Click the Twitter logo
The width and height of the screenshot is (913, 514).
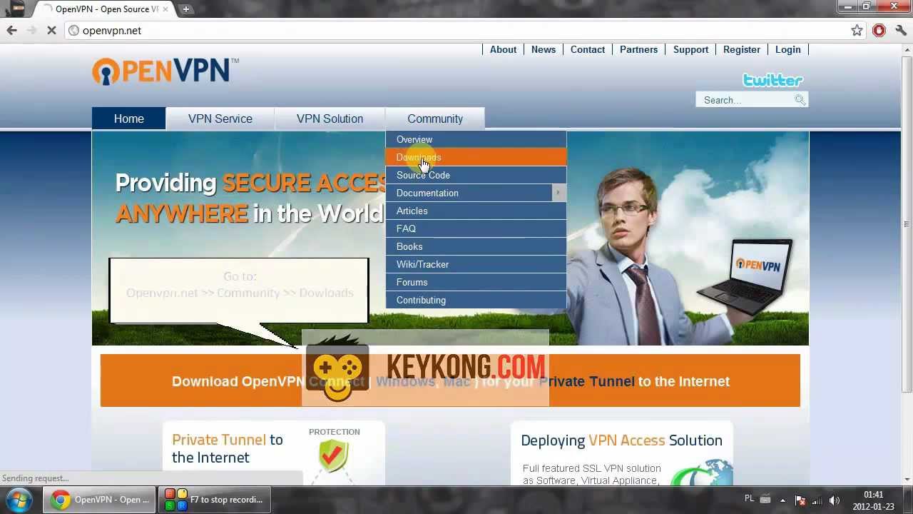point(772,80)
